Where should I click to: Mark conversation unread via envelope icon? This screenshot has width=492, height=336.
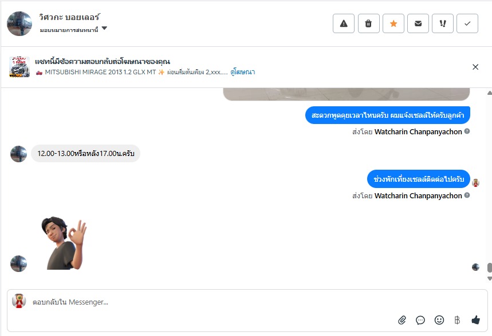[418, 23]
